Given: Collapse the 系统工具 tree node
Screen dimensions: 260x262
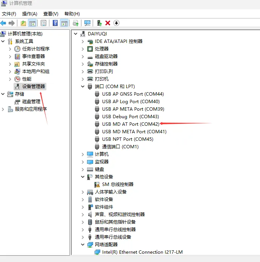Looking at the screenshot, I should 3,41.
